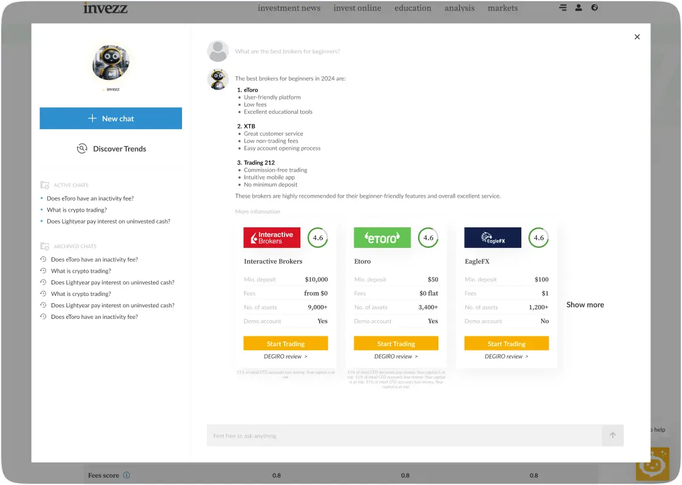Click the '3,400+' assets value for Etoro

coord(428,307)
